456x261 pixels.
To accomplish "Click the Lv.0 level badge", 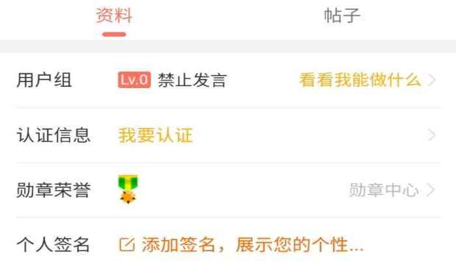I will (x=134, y=80).
